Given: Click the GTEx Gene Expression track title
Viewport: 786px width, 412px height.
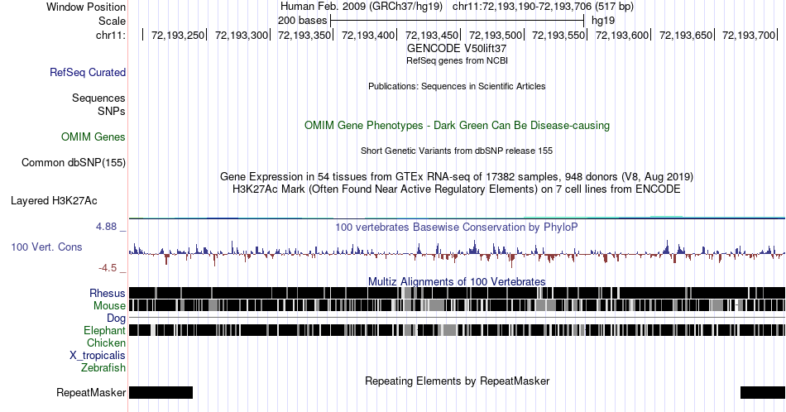Looking at the screenshot, I should [457, 176].
